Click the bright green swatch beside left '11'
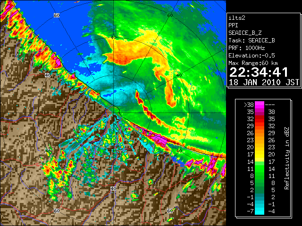Screen dimensions: 302x226 [x=259, y=169]
